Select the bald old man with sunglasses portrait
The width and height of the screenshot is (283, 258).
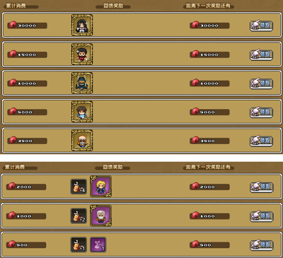click(82, 140)
